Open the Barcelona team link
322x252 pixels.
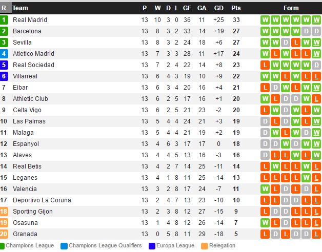[x=27, y=31]
